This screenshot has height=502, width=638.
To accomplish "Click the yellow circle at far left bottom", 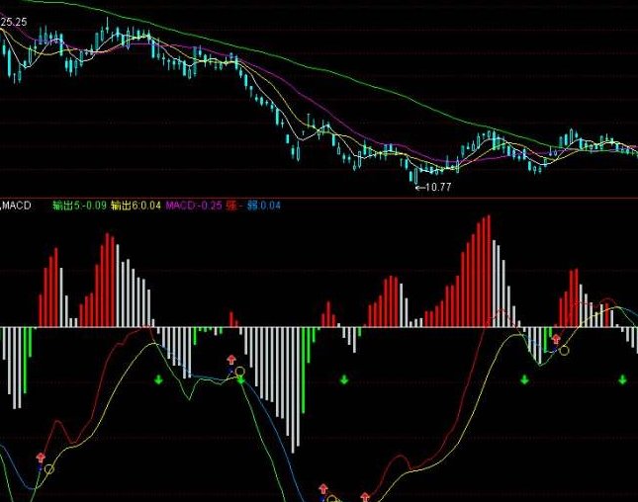I will [48, 468].
